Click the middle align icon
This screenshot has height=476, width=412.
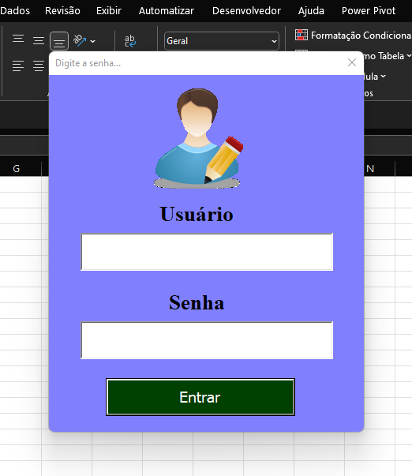39,40
